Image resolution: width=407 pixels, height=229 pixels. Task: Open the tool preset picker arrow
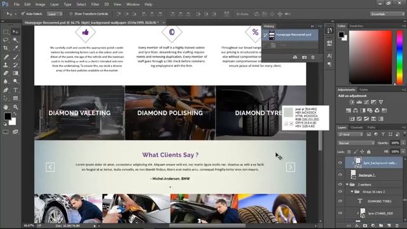pyautogui.click(x=15, y=14)
